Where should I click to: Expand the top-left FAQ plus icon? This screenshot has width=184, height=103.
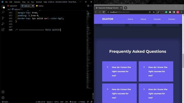[x=108, y=67]
